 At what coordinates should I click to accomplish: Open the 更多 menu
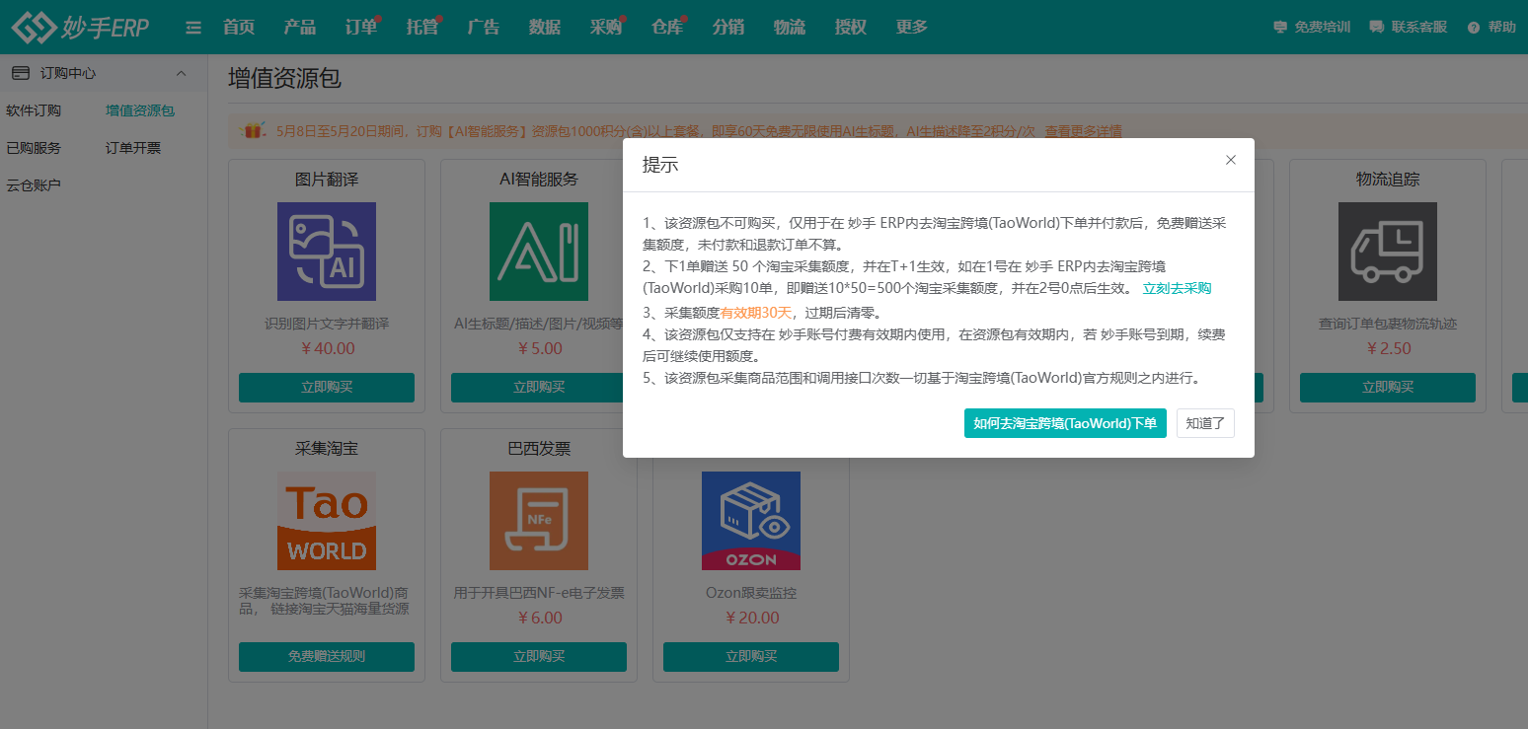(x=912, y=28)
